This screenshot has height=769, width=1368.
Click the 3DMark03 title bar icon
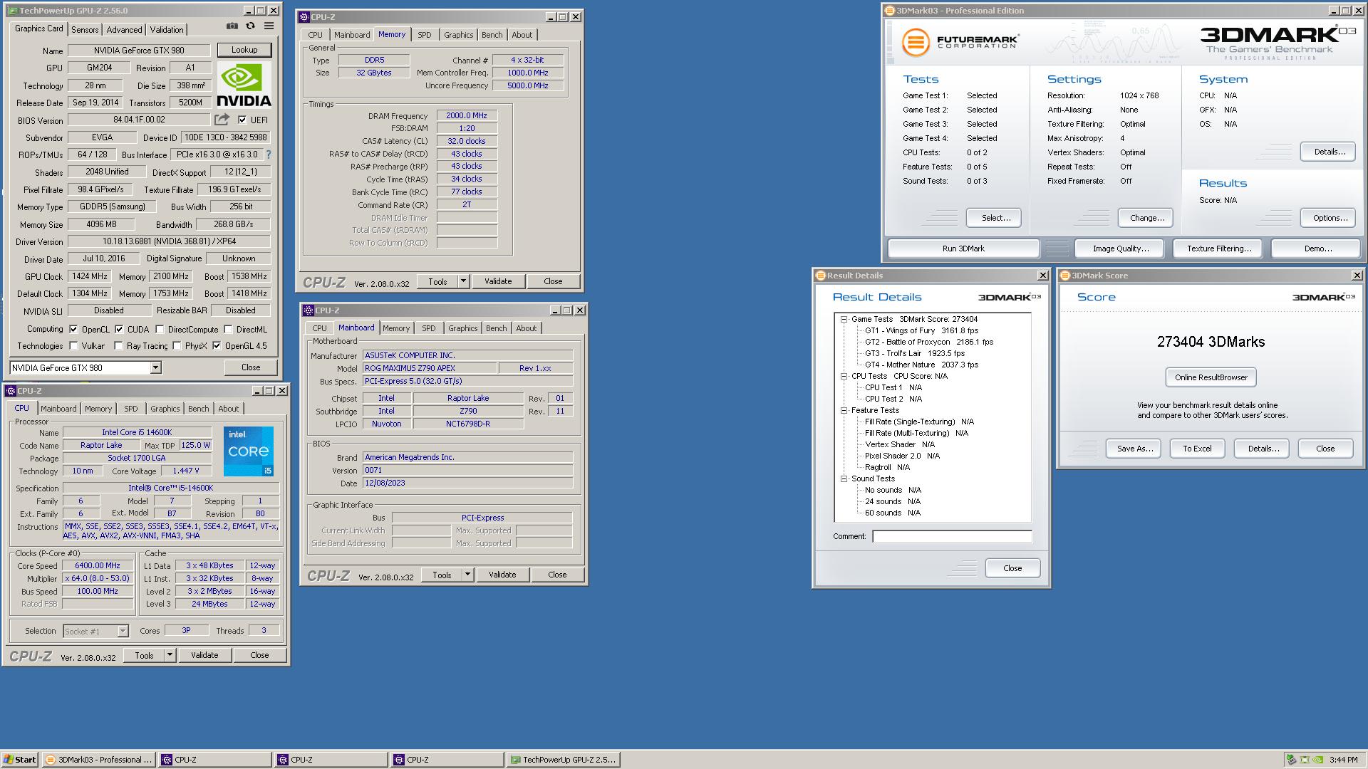tap(890, 11)
